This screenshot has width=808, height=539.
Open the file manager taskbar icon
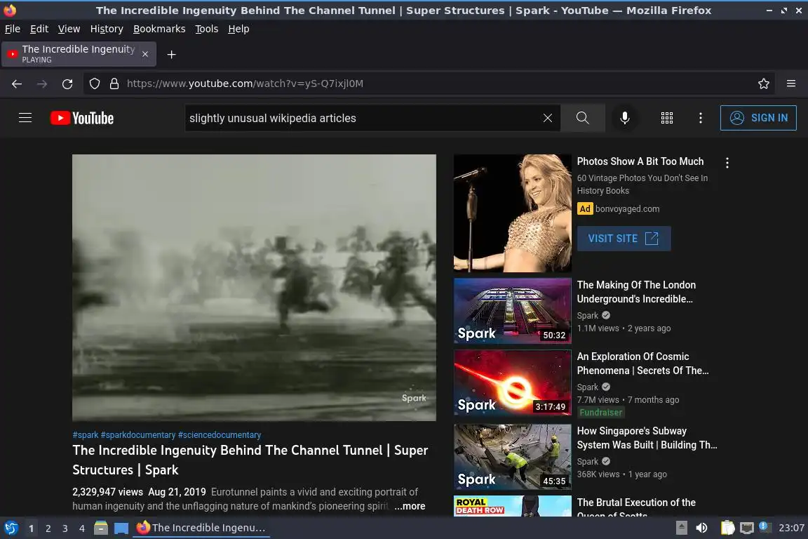pos(101,528)
